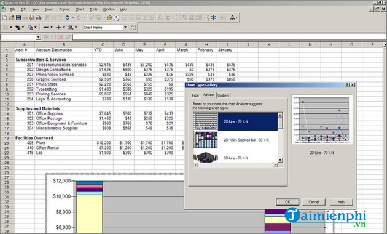Open the File menu
The image size is (387, 234).
pyautogui.click(x=12, y=9)
